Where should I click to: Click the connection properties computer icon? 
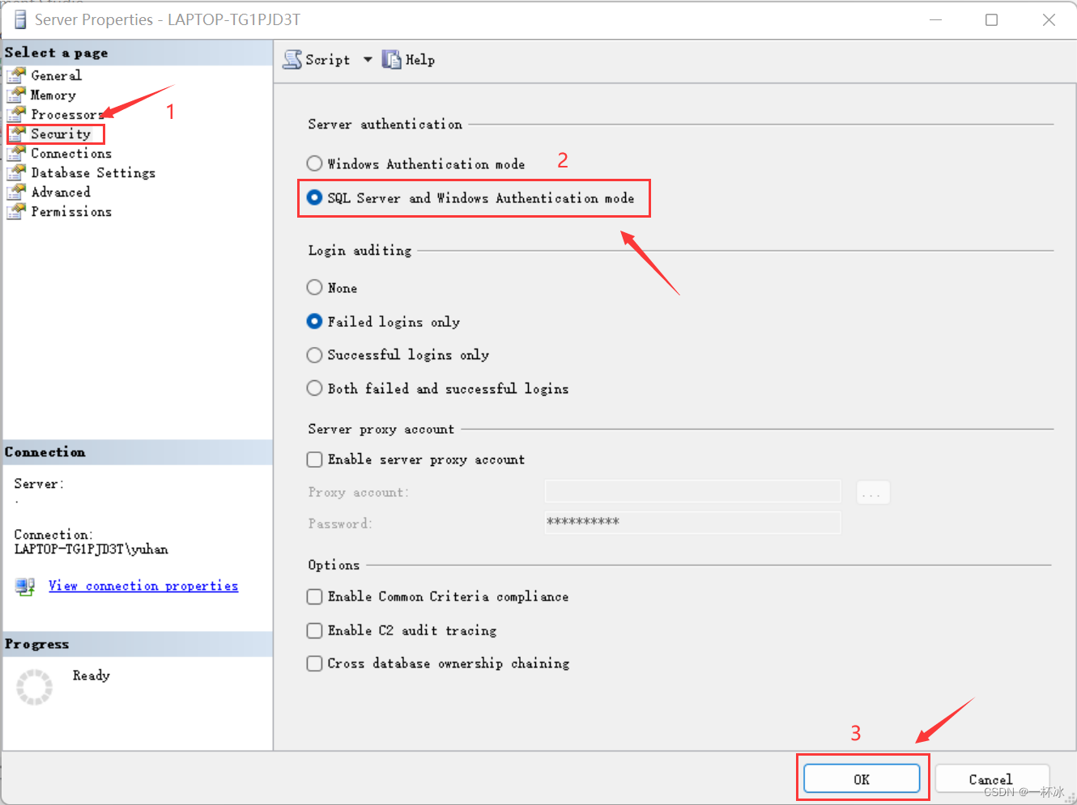25,587
